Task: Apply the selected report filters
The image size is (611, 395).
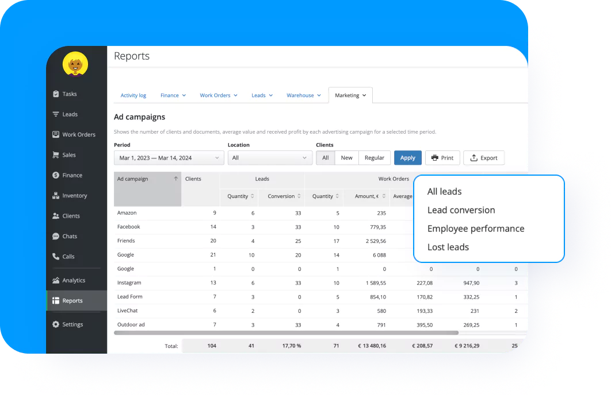Action: (x=408, y=157)
